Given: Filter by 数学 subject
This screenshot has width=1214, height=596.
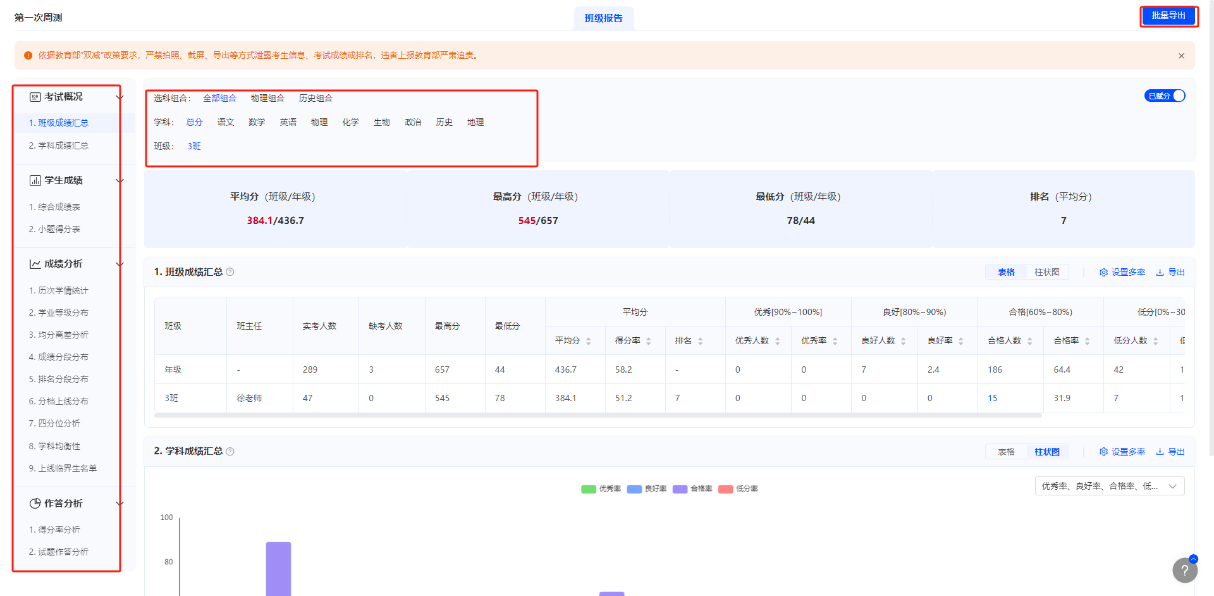Looking at the screenshot, I should [257, 122].
